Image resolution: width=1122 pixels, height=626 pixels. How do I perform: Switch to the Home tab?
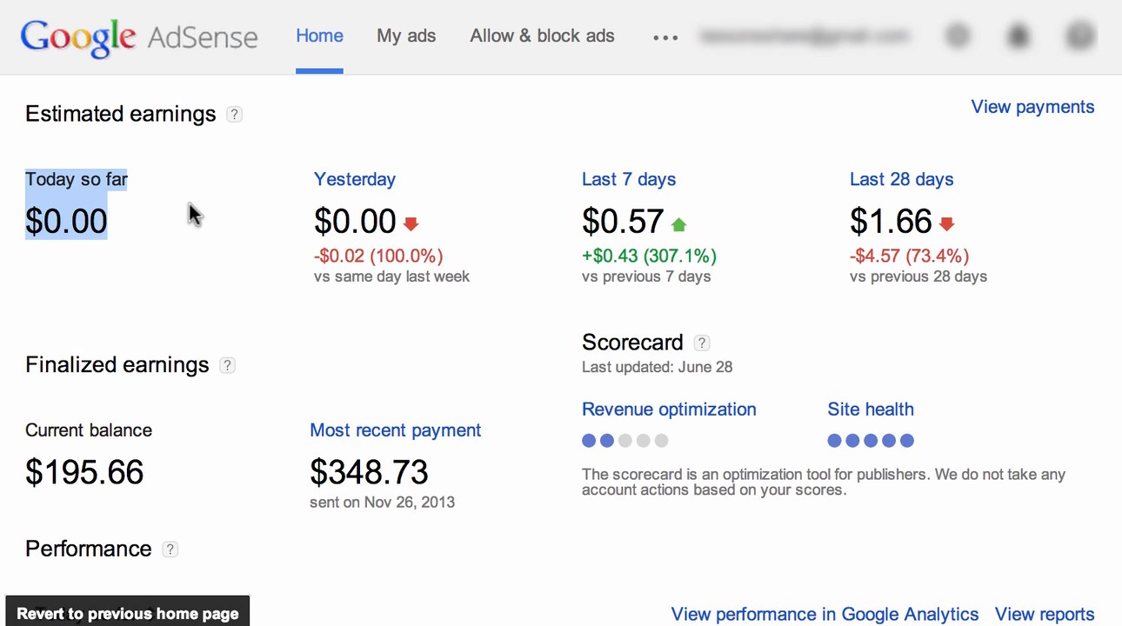(x=319, y=37)
